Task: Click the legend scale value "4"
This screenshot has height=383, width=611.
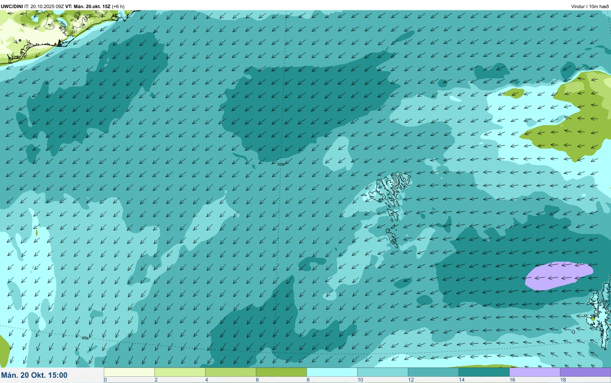Action: point(206,380)
